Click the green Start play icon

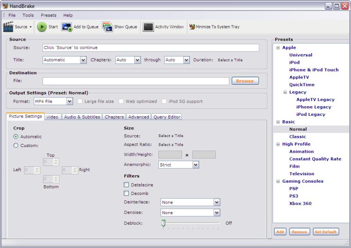42,27
